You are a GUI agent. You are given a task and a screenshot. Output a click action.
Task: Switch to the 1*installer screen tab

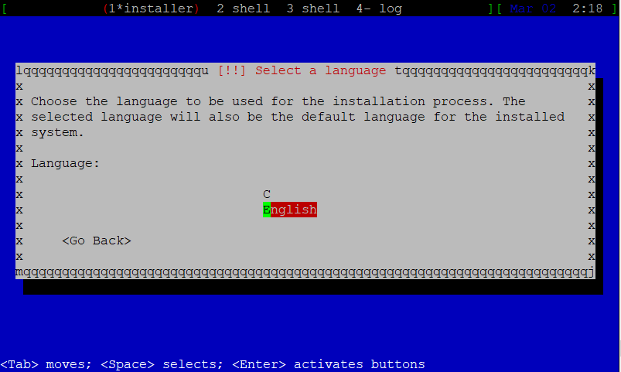pos(151,9)
